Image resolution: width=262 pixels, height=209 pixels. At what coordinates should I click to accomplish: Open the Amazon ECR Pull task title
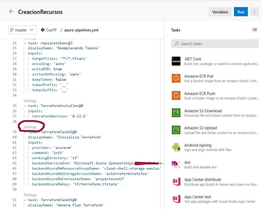tap(199, 76)
